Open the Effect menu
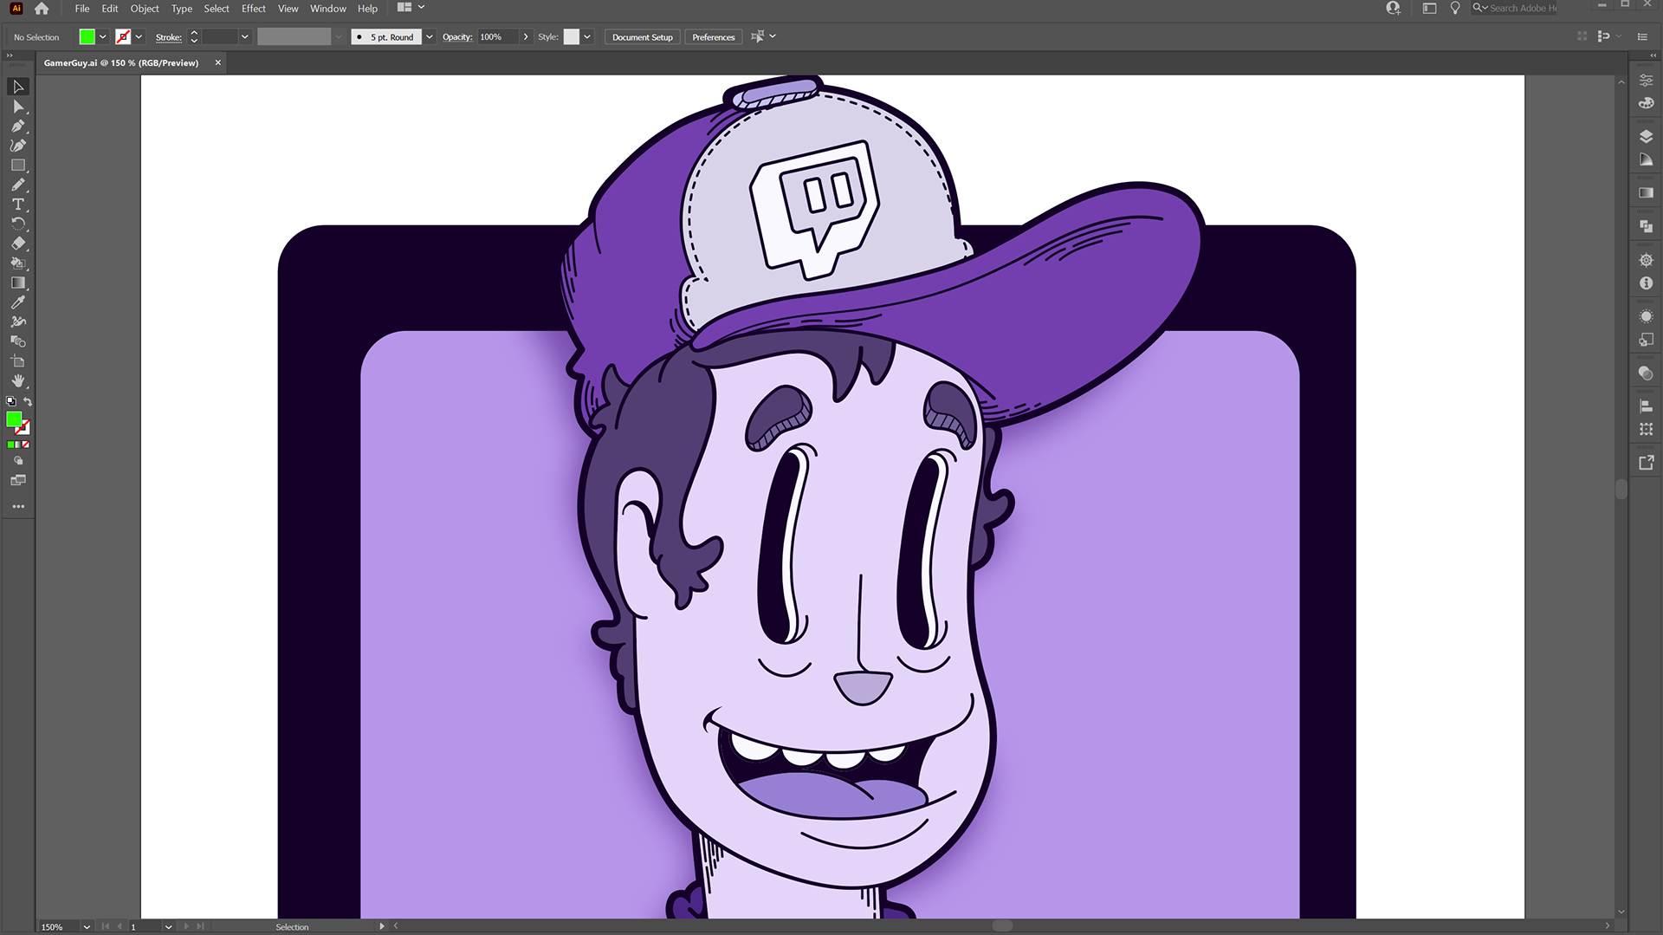This screenshot has width=1663, height=935. point(253,9)
